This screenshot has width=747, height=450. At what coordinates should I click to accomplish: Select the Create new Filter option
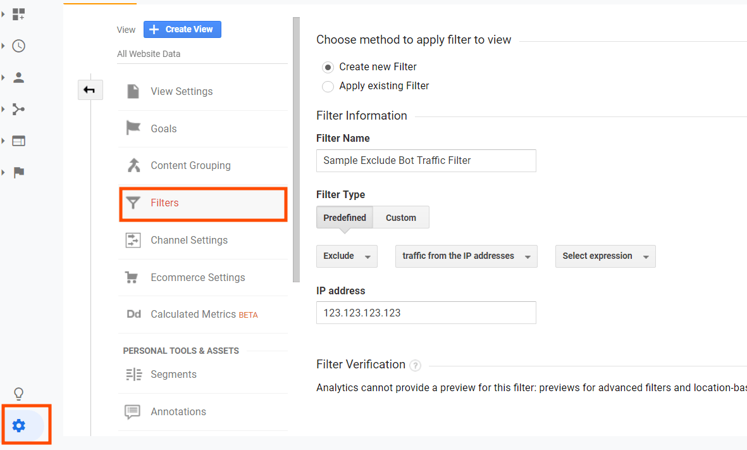click(328, 66)
